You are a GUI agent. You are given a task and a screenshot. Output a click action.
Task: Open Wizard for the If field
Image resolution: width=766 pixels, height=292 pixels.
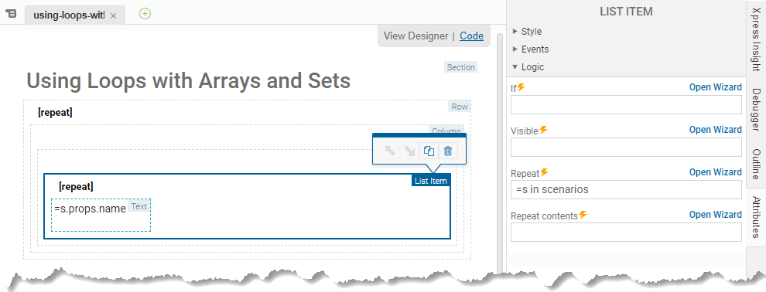pos(715,87)
